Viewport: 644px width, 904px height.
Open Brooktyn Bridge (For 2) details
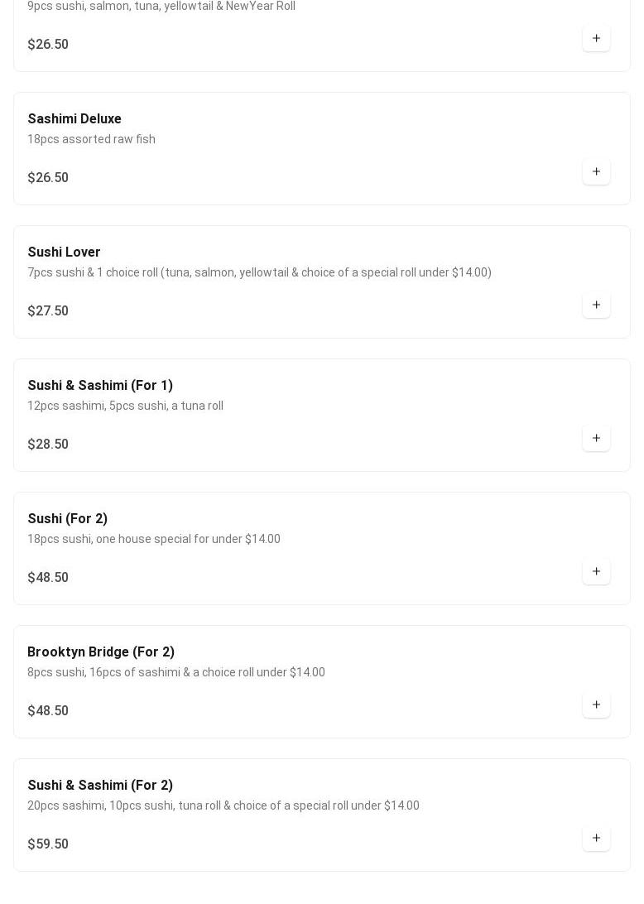[101, 652]
